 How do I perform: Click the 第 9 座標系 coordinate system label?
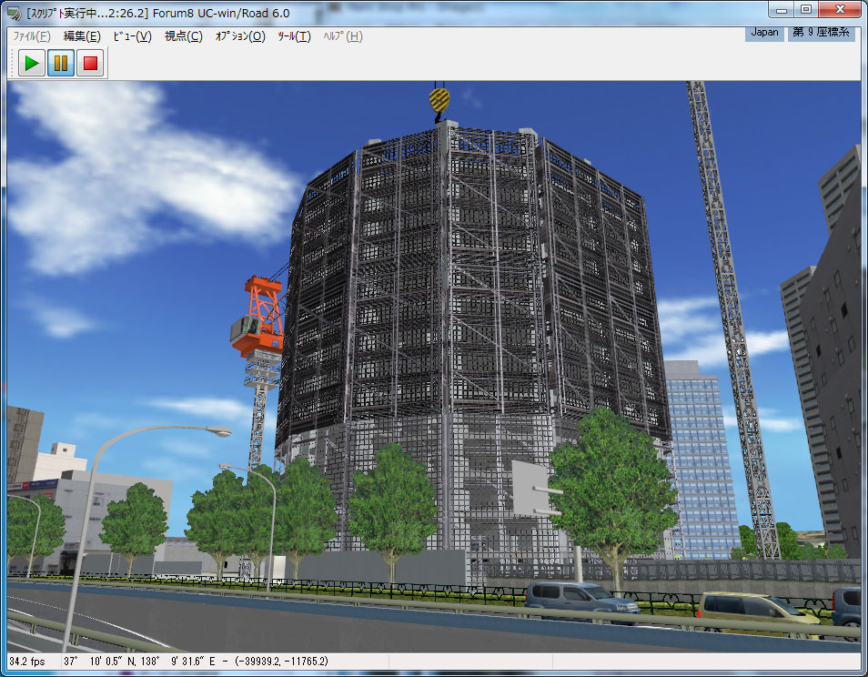(x=821, y=33)
